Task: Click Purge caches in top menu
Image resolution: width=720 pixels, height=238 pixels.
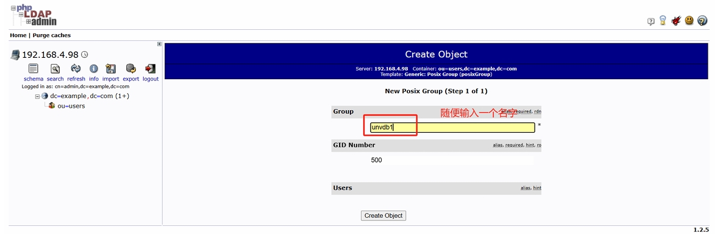Action: [51, 35]
